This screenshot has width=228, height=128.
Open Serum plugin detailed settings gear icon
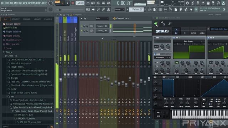pyautogui.click(x=163, y=23)
